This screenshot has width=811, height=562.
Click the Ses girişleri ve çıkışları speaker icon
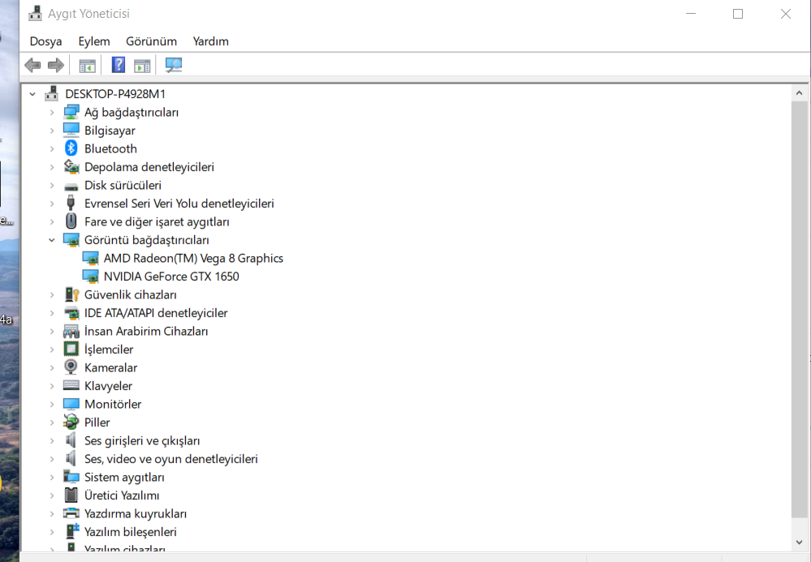(x=71, y=440)
